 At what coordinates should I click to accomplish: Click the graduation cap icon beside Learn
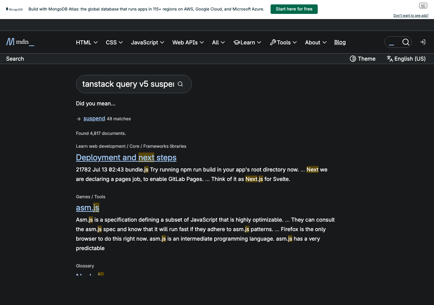pos(237,42)
